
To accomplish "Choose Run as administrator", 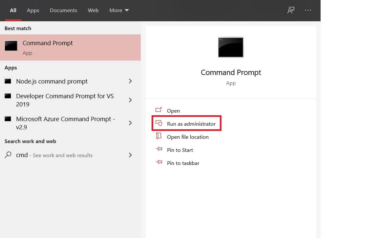I will click(191, 124).
